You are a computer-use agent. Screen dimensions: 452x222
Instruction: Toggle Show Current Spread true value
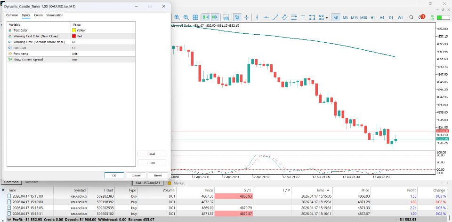(x=103, y=60)
